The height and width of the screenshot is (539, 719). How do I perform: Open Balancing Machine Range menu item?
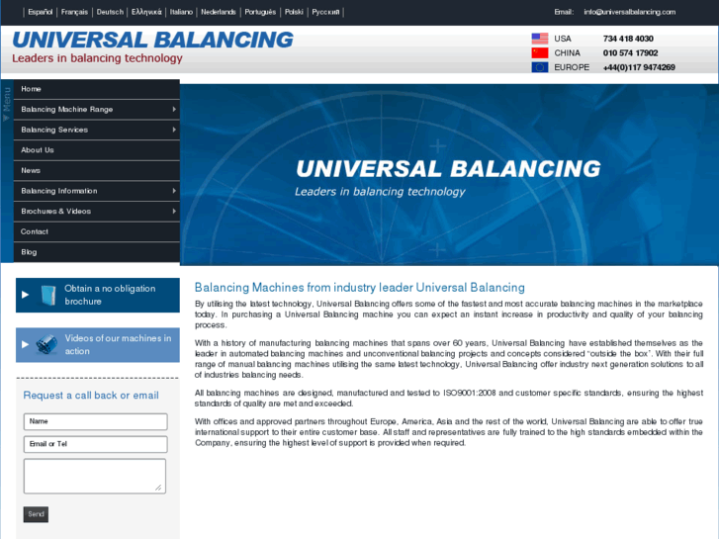(97, 109)
